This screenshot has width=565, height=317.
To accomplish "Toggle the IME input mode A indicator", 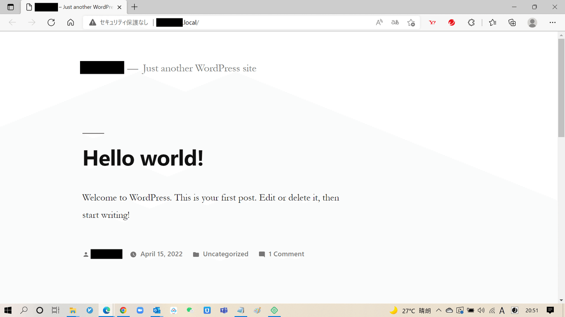I will tap(502, 310).
